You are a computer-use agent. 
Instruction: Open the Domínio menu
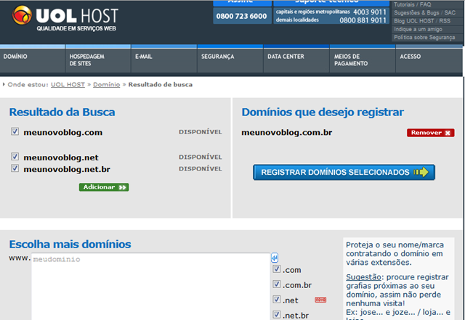point(32,60)
